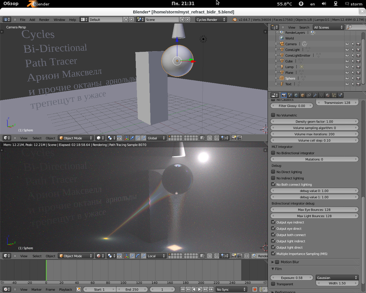
Task: Toggle 3D manipulator in top viewport header
Action: coord(126,138)
